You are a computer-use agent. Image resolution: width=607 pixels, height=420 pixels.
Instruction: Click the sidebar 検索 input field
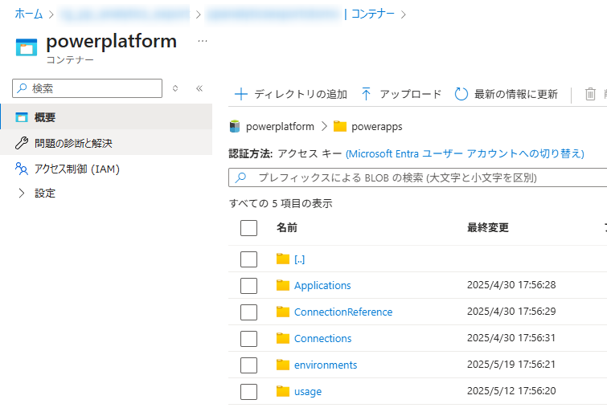(x=87, y=88)
